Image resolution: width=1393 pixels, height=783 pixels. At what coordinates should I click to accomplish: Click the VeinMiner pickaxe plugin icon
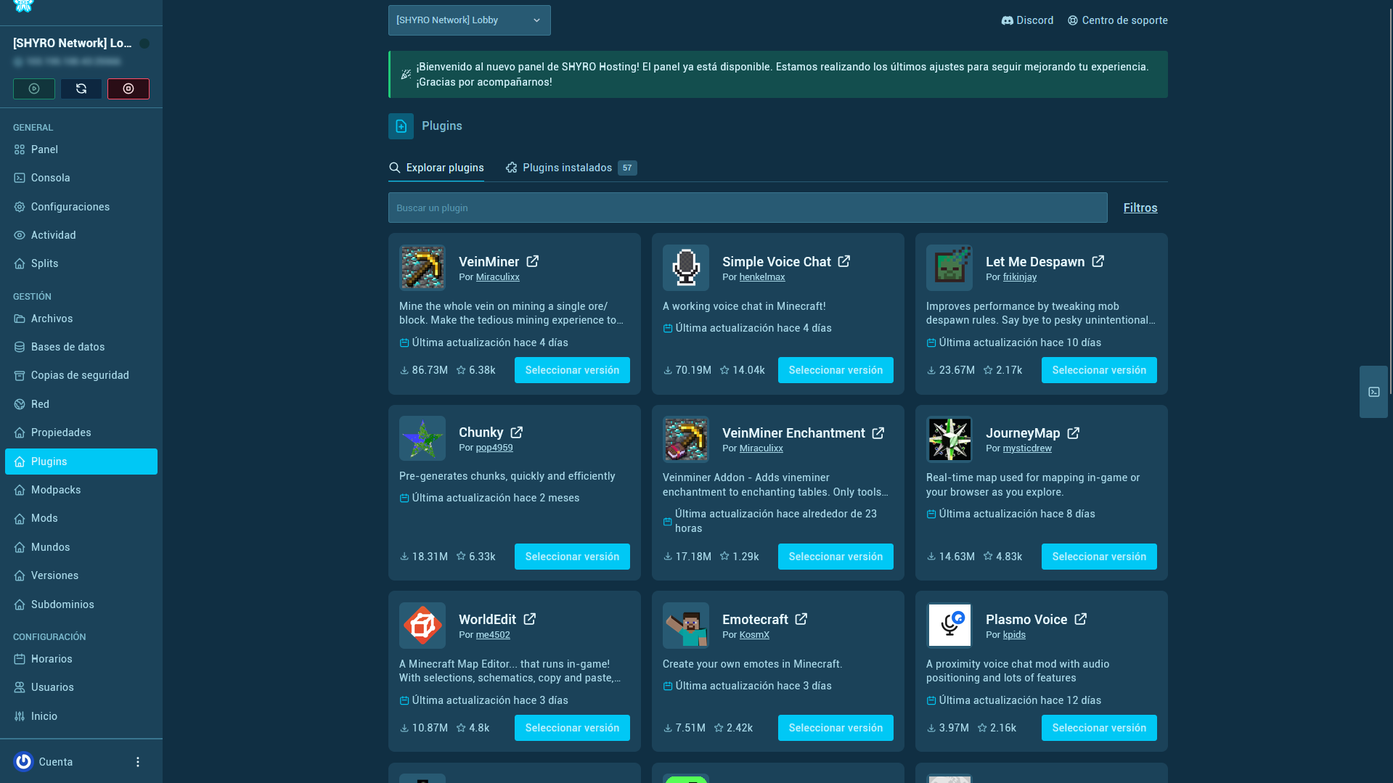(422, 268)
